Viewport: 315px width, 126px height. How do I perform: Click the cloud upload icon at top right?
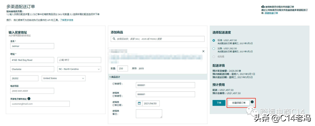[263, 6]
